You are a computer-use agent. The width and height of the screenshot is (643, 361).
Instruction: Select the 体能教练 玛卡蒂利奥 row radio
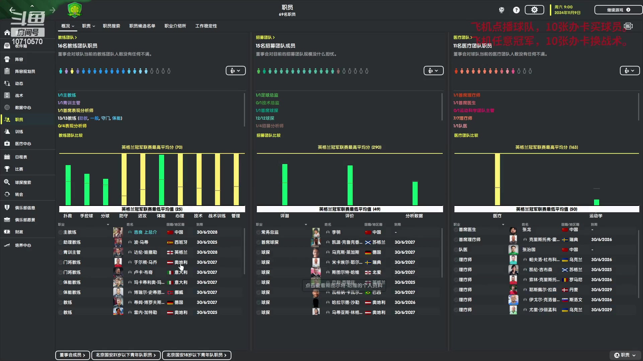point(60,282)
